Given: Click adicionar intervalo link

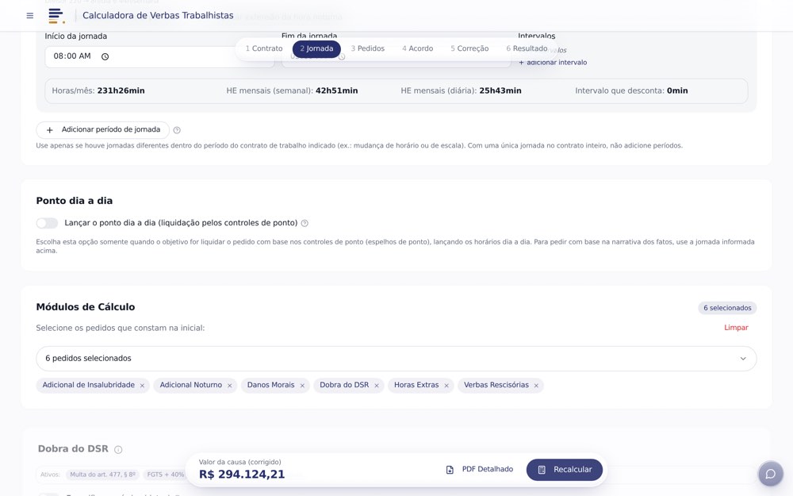Looking at the screenshot, I should pos(553,63).
